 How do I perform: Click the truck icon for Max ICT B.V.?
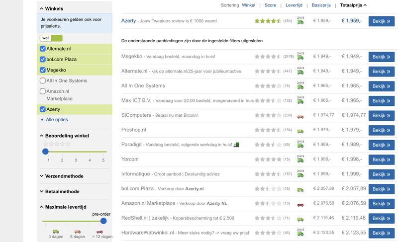(x=300, y=100)
